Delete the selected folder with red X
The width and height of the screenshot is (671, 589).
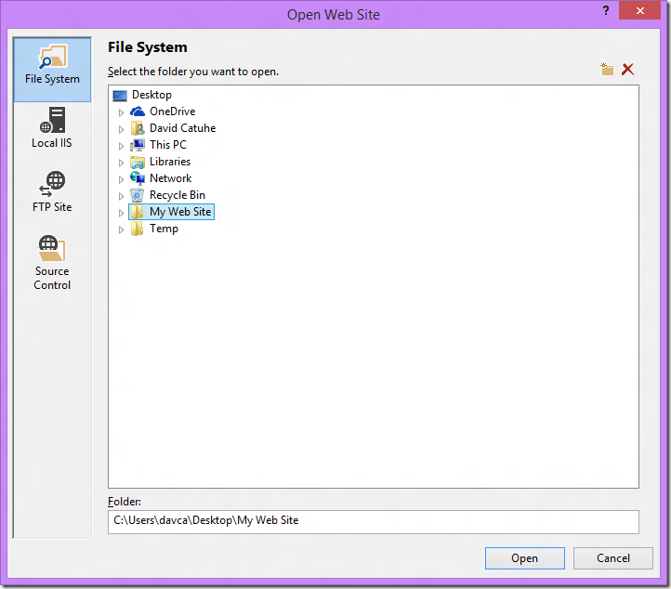627,70
